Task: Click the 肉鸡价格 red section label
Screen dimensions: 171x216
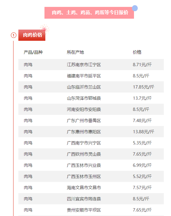Action: point(32,35)
